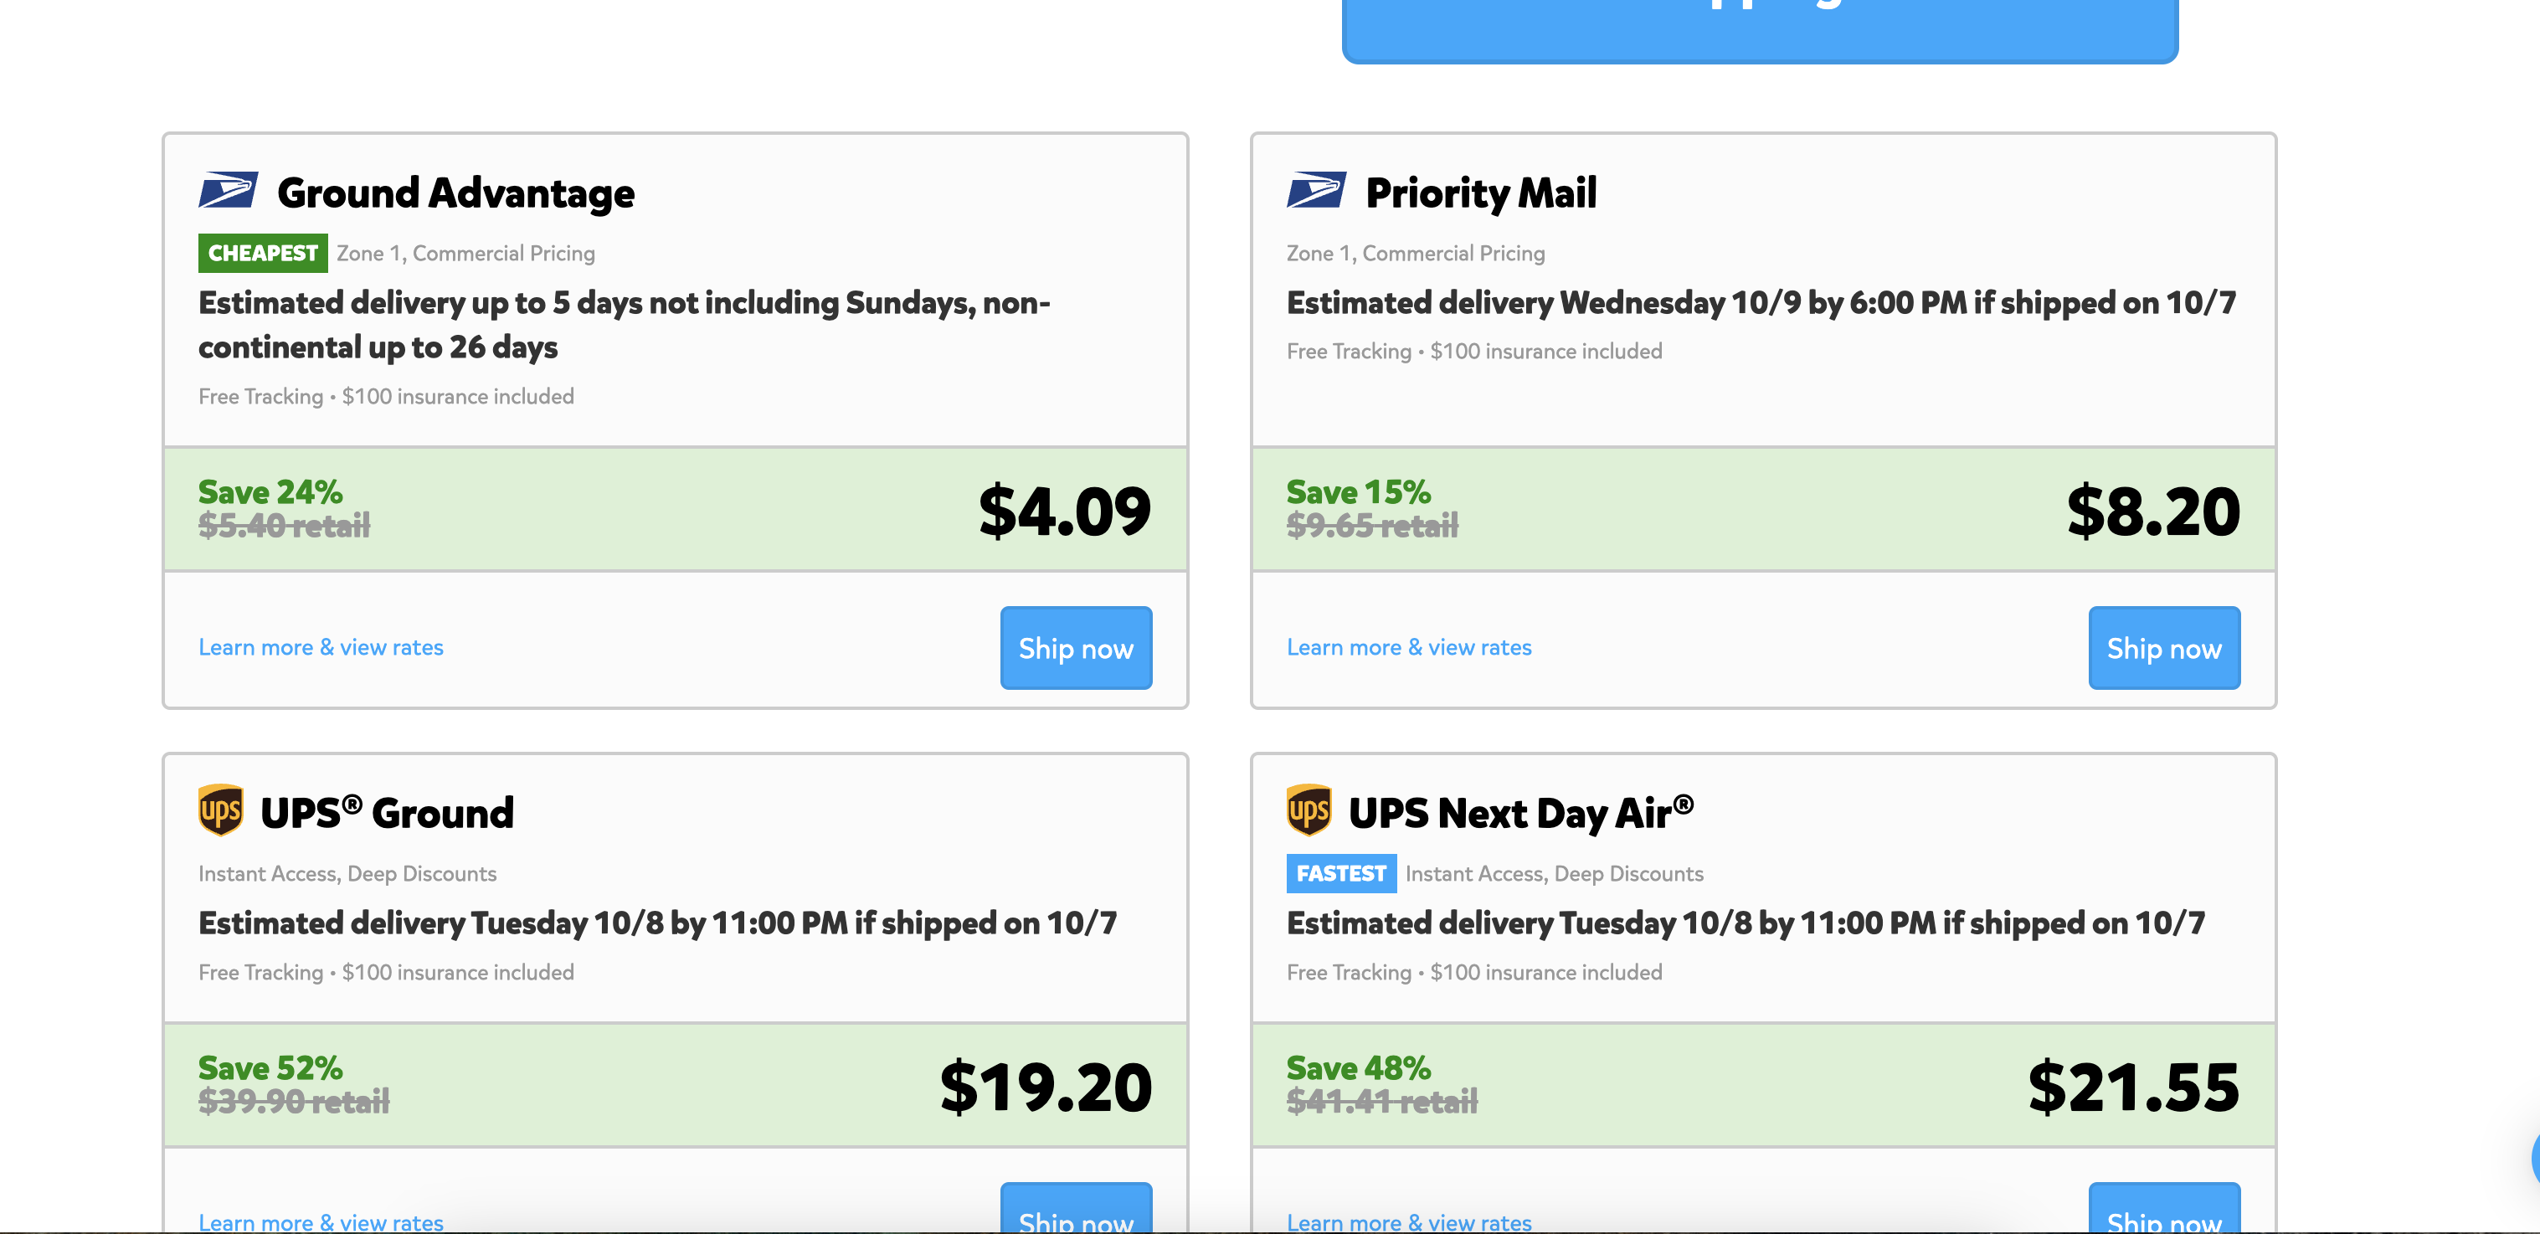Click the $8.20 Priority Mail price

coord(2152,511)
